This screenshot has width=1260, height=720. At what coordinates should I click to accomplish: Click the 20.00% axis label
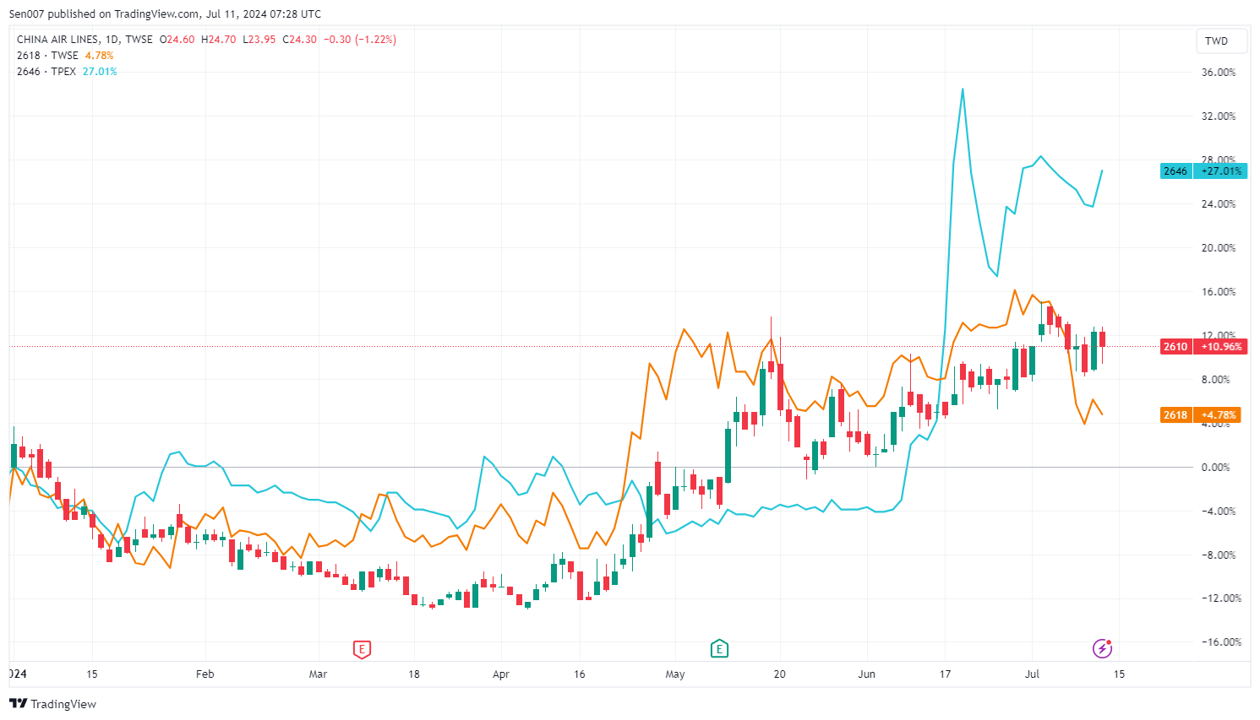1218,248
